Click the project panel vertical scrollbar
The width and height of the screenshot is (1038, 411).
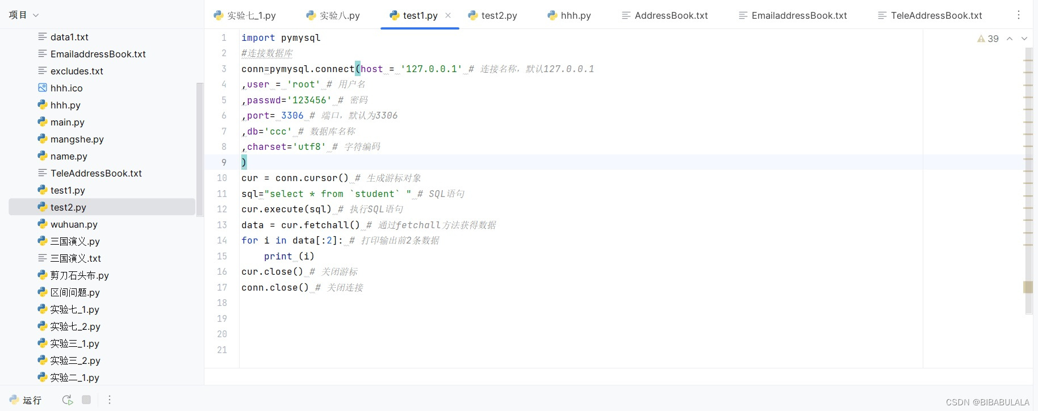click(200, 149)
